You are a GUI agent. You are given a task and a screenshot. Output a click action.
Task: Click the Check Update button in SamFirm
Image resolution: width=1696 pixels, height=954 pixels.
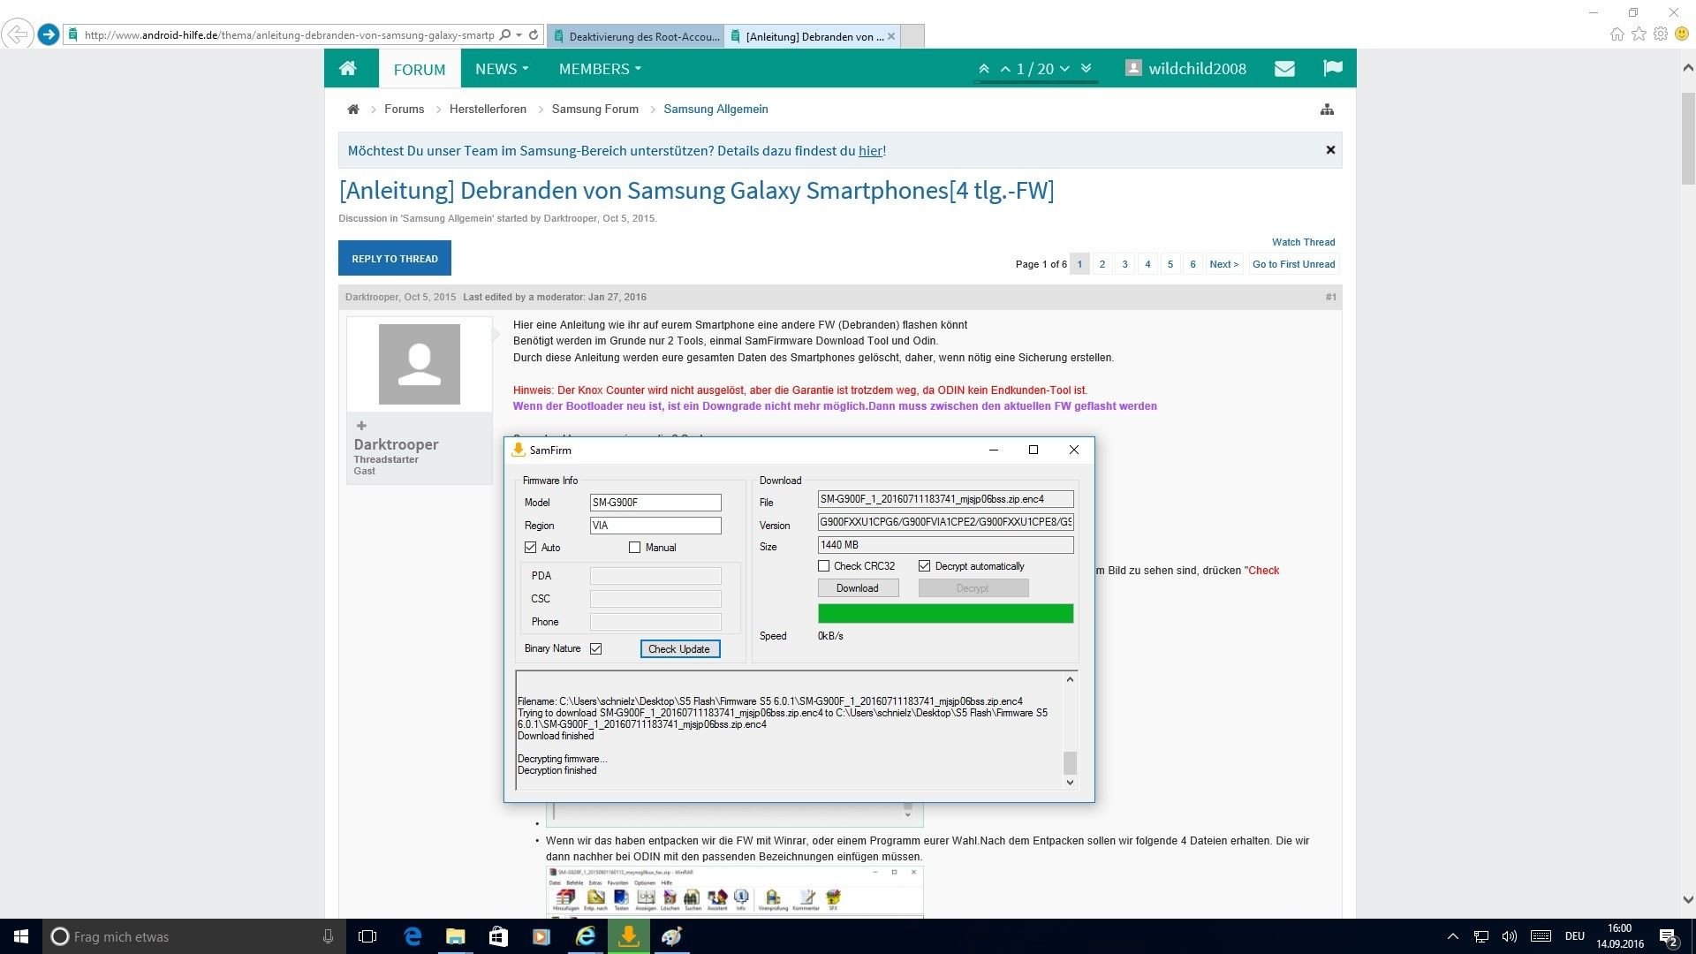[679, 649]
